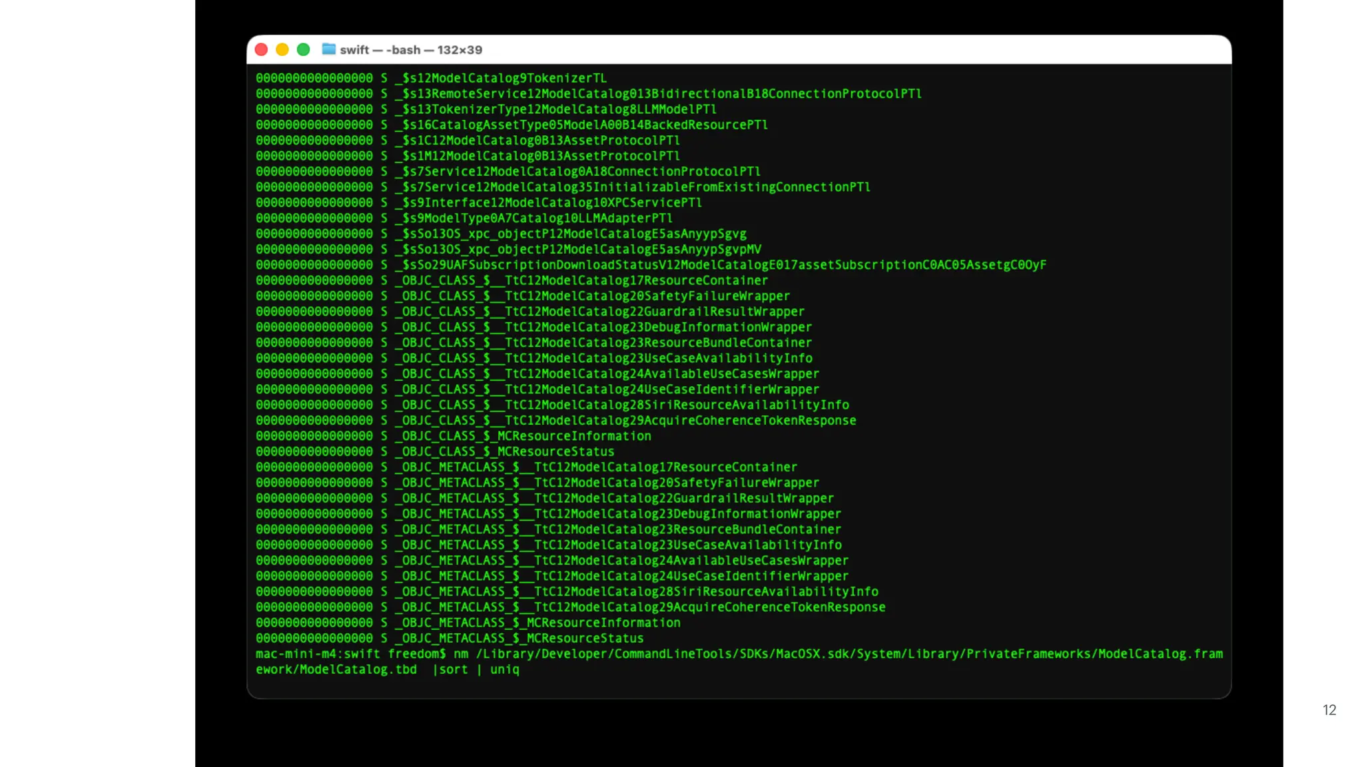Click the UAFSubscriptionDownloadStatus symbol line
Screen dimensions: 1364x767
(720, 265)
